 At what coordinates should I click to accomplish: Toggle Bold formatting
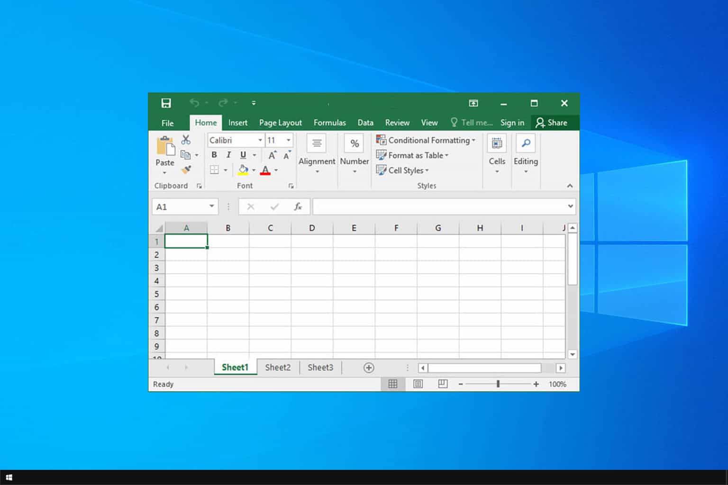(x=214, y=155)
